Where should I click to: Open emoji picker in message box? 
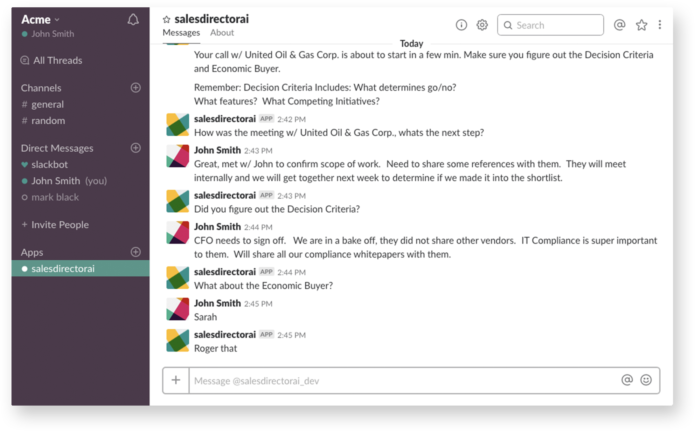point(646,380)
